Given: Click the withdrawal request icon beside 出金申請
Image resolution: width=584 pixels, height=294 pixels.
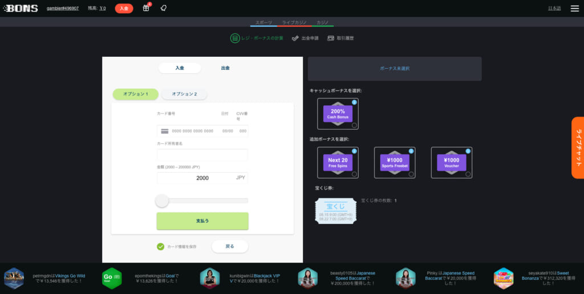Looking at the screenshot, I should 295,38.
